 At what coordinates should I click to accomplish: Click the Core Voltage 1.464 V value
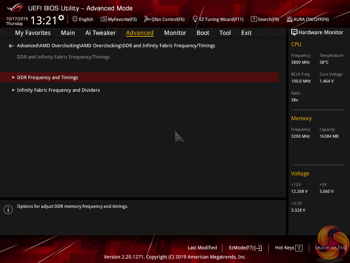point(326,81)
